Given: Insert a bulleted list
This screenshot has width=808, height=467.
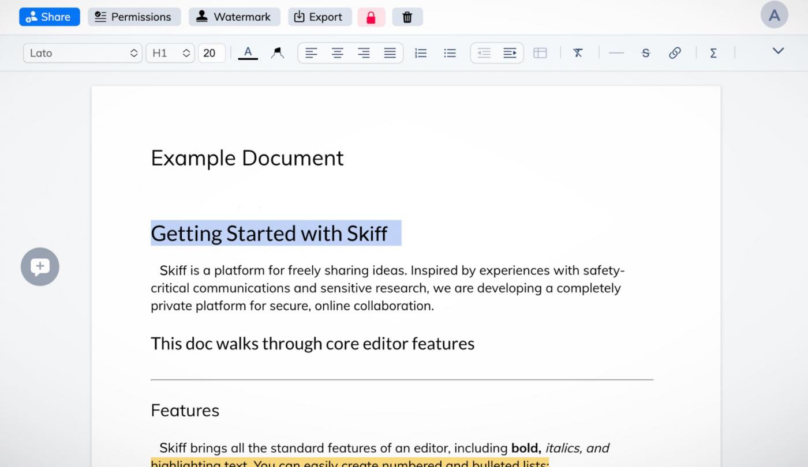Looking at the screenshot, I should (x=450, y=53).
